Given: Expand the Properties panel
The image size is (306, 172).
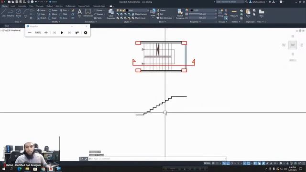Looking at the screenshot, I should (x=196, y=22).
